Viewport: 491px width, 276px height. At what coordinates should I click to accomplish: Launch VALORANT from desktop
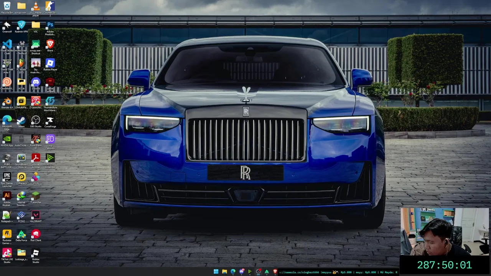[x=36, y=217]
